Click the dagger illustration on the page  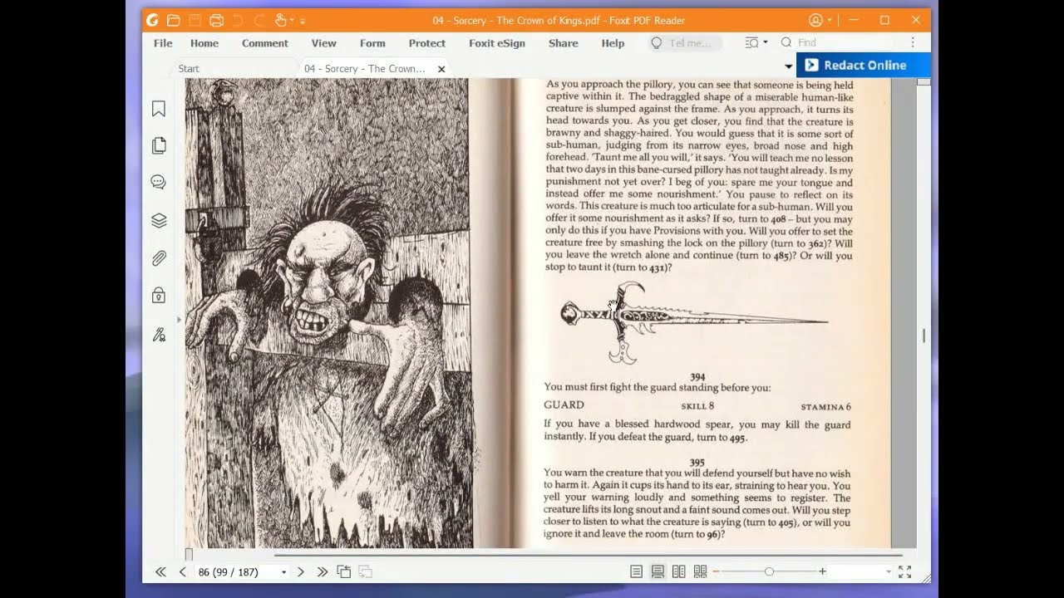click(x=694, y=321)
